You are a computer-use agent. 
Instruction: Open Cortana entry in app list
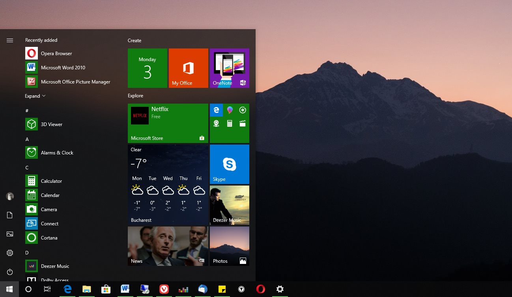(x=71, y=238)
